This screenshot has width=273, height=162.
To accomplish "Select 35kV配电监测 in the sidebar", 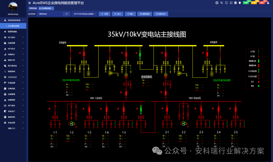I will click(13, 26).
